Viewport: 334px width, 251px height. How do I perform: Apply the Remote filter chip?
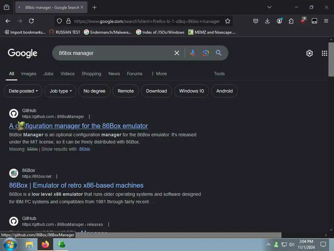pyautogui.click(x=126, y=91)
